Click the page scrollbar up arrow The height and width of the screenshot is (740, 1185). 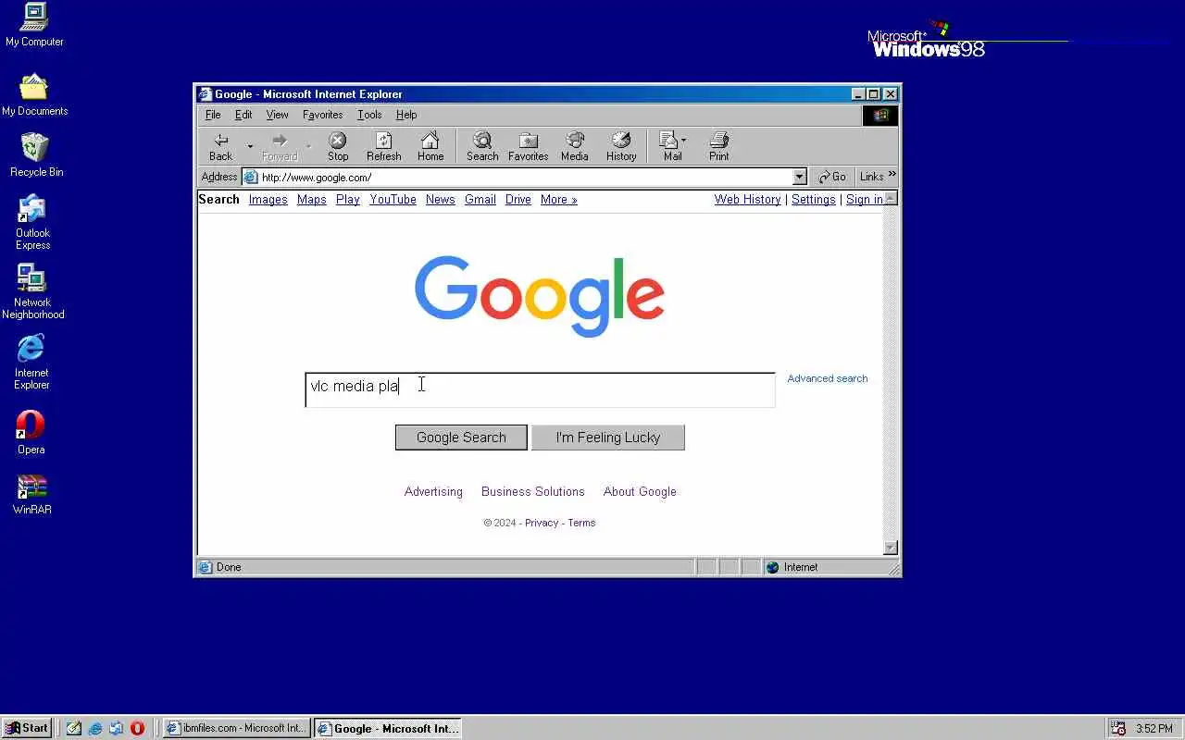[x=891, y=198]
